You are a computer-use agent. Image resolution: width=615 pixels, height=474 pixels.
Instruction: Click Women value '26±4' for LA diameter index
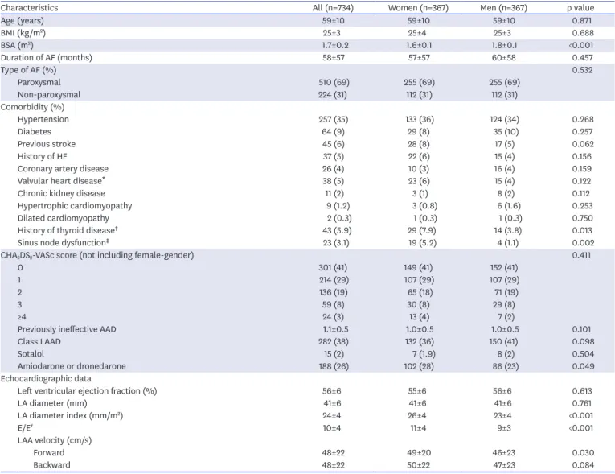pyautogui.click(x=417, y=415)
